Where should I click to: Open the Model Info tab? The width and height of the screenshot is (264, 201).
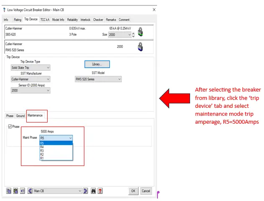(x=58, y=20)
